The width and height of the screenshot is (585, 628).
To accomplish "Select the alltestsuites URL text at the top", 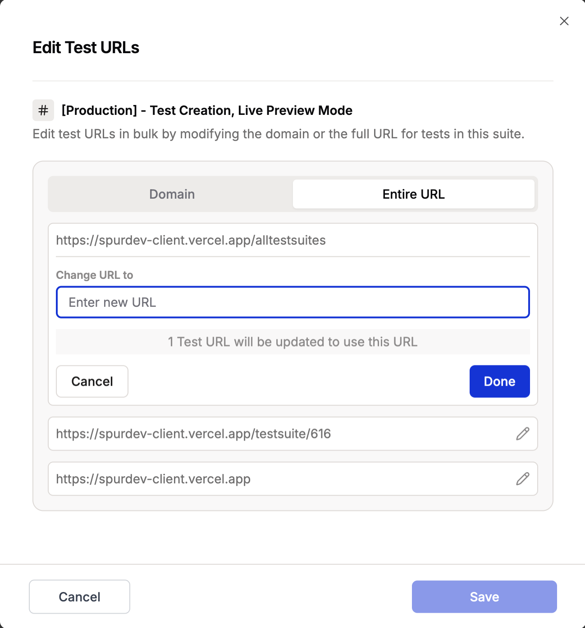I will [x=191, y=240].
